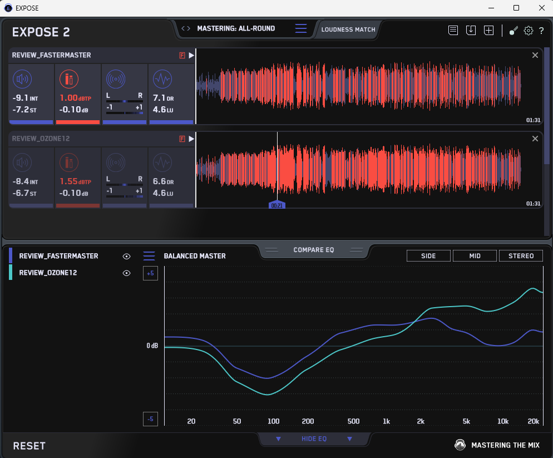Image resolution: width=553 pixels, height=458 pixels.
Task: Remove REVIEW_OZONE12 track with X
Action: (535, 139)
